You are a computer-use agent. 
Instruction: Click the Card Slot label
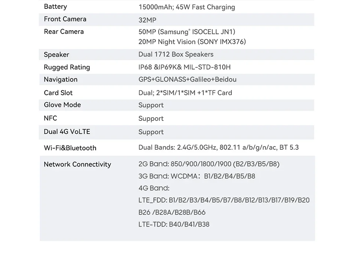58,93
